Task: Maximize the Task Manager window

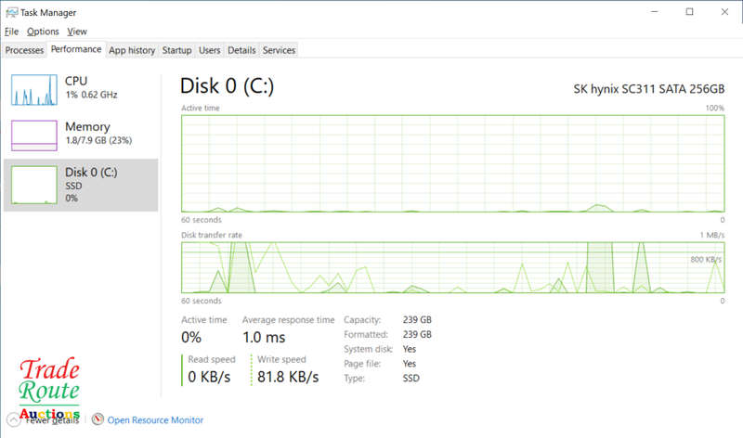Action: [689, 12]
